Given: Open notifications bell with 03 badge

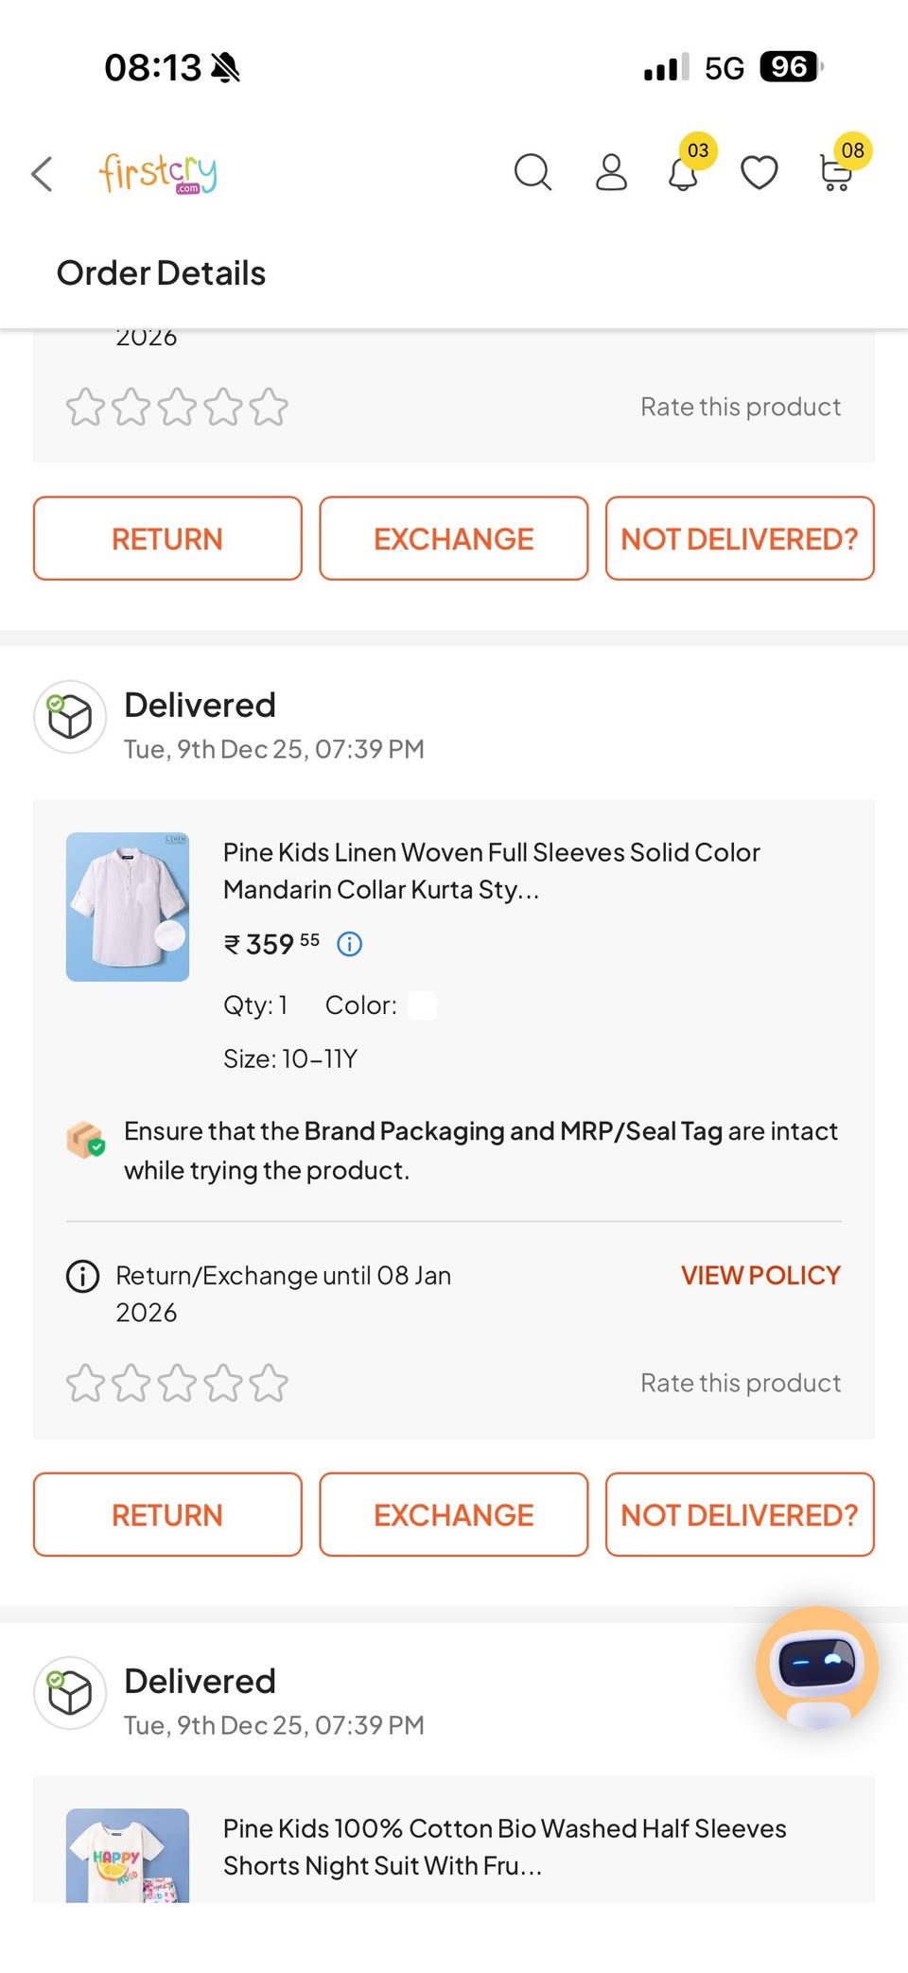Looking at the screenshot, I should click(684, 173).
